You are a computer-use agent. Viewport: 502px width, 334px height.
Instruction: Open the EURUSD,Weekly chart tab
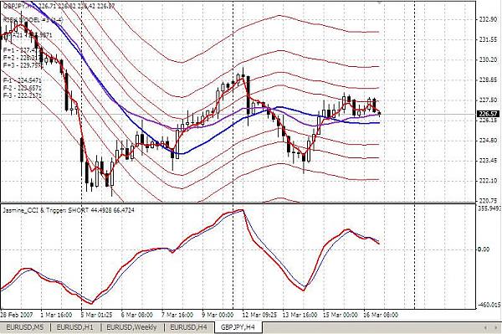pyautogui.click(x=132, y=327)
